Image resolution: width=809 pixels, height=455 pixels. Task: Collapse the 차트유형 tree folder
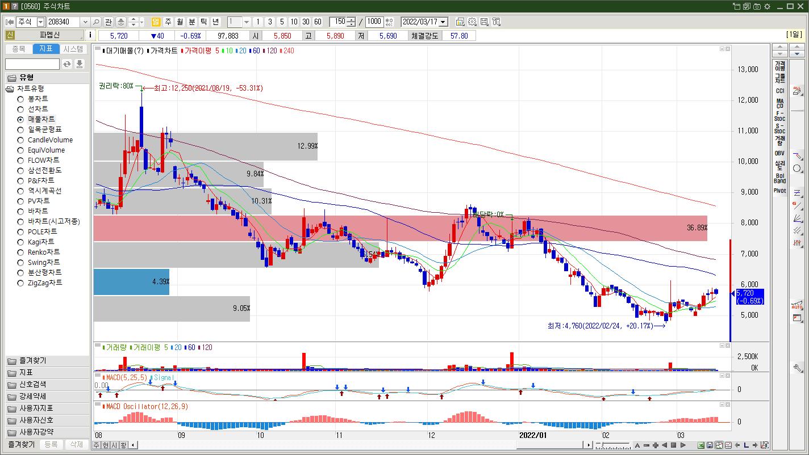click(10, 89)
